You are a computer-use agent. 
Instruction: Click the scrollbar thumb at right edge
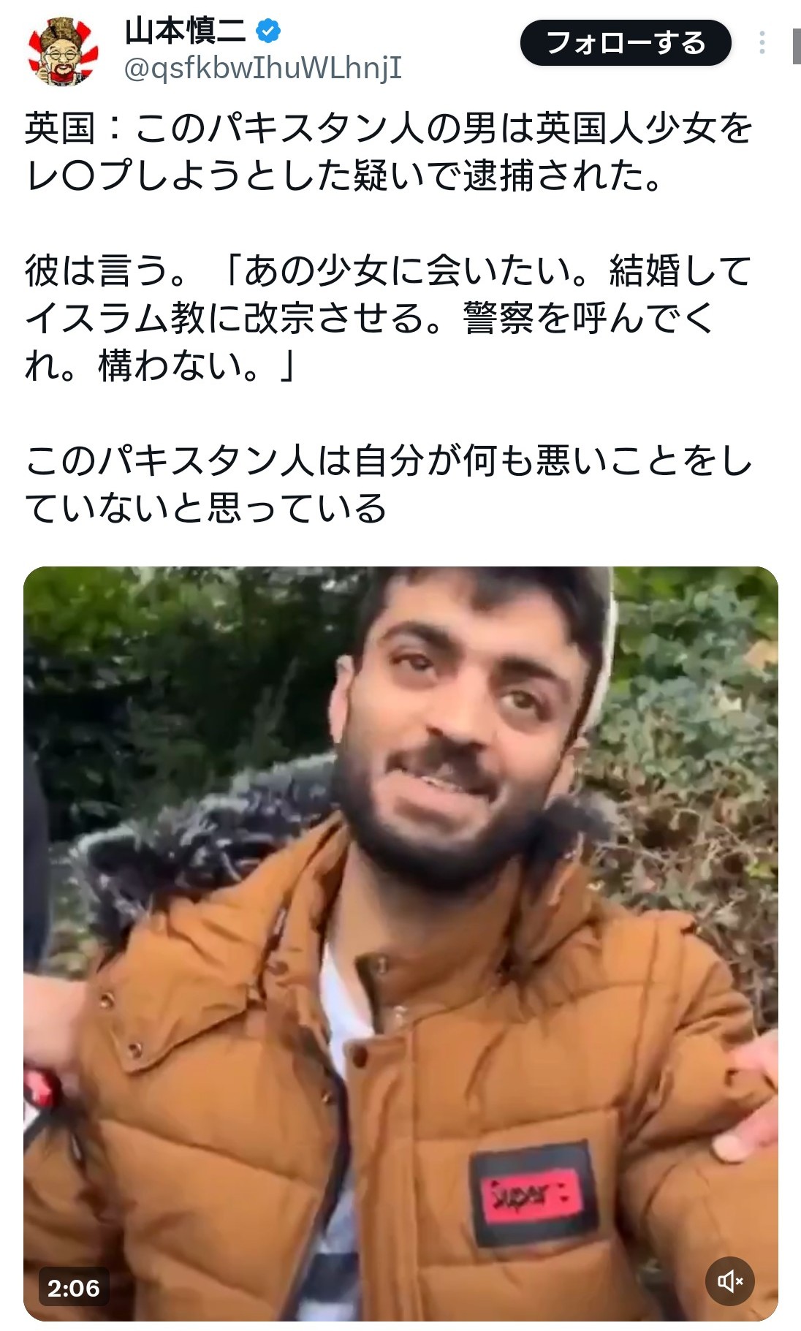pos(797,48)
